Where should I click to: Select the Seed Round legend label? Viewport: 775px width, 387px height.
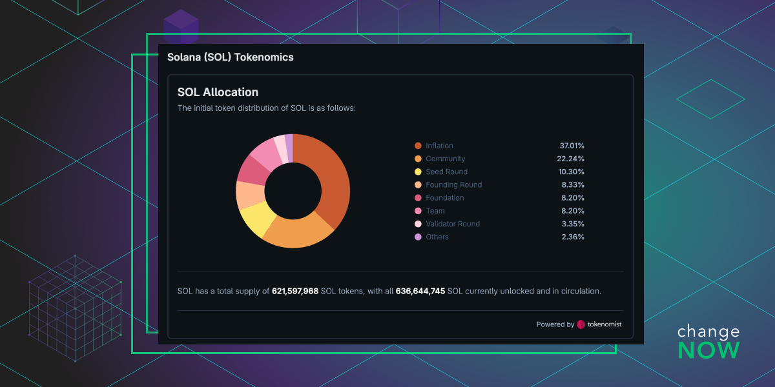point(446,172)
